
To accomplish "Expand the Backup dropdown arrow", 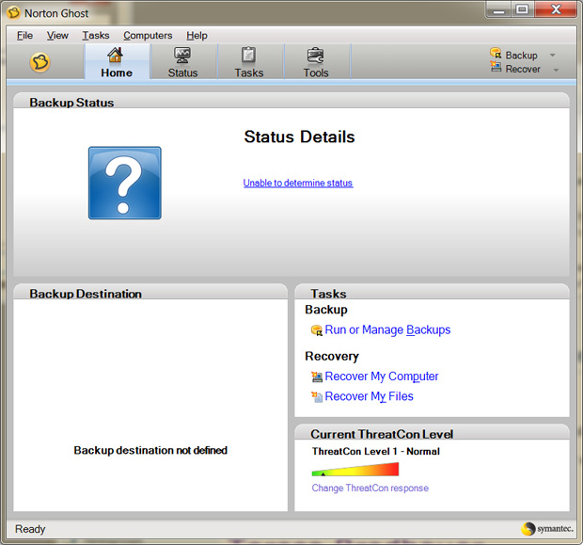I will click(553, 56).
